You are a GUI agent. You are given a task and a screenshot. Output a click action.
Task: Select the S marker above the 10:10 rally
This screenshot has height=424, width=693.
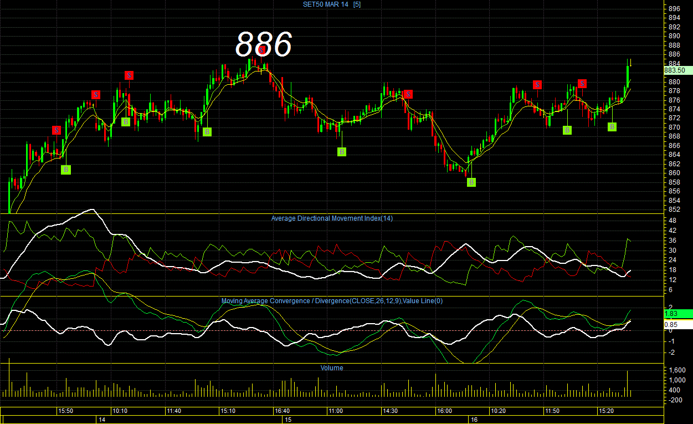129,75
